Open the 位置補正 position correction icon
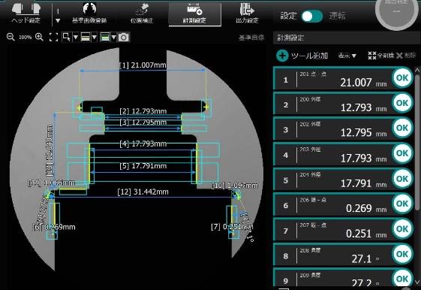 142,13
